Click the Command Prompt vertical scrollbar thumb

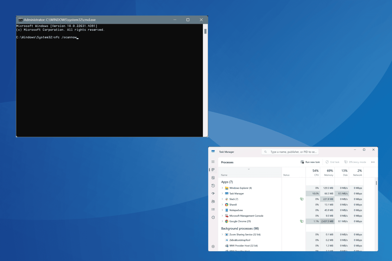(x=205, y=31)
